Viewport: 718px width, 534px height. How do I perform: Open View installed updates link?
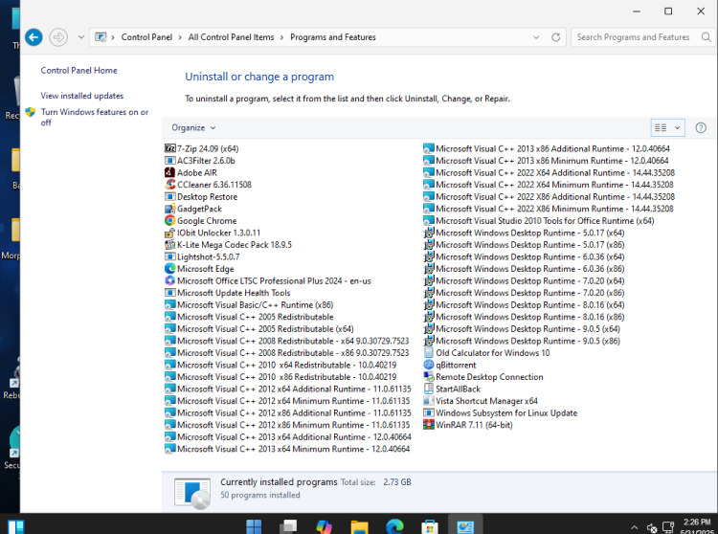point(82,96)
